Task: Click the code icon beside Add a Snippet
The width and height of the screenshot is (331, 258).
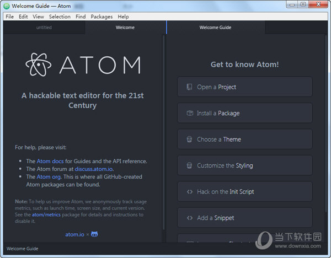Action: click(190, 218)
